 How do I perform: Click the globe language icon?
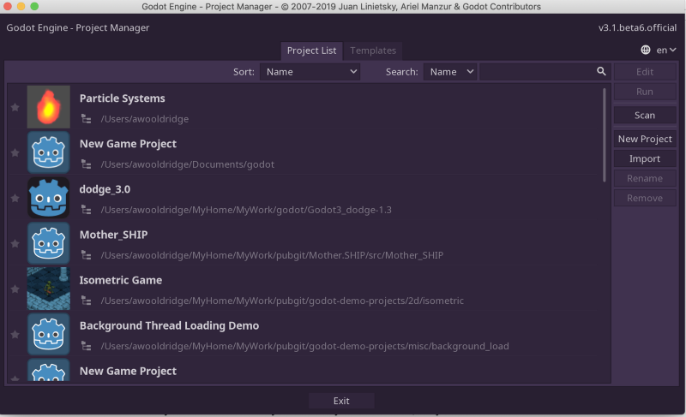click(x=646, y=50)
